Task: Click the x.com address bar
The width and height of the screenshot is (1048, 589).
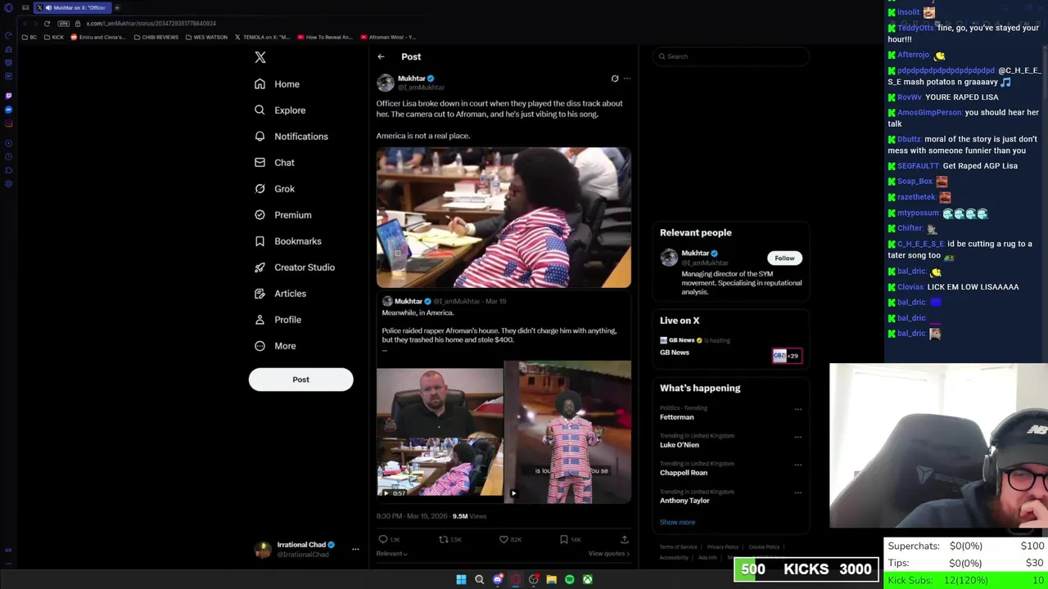Action: (151, 24)
